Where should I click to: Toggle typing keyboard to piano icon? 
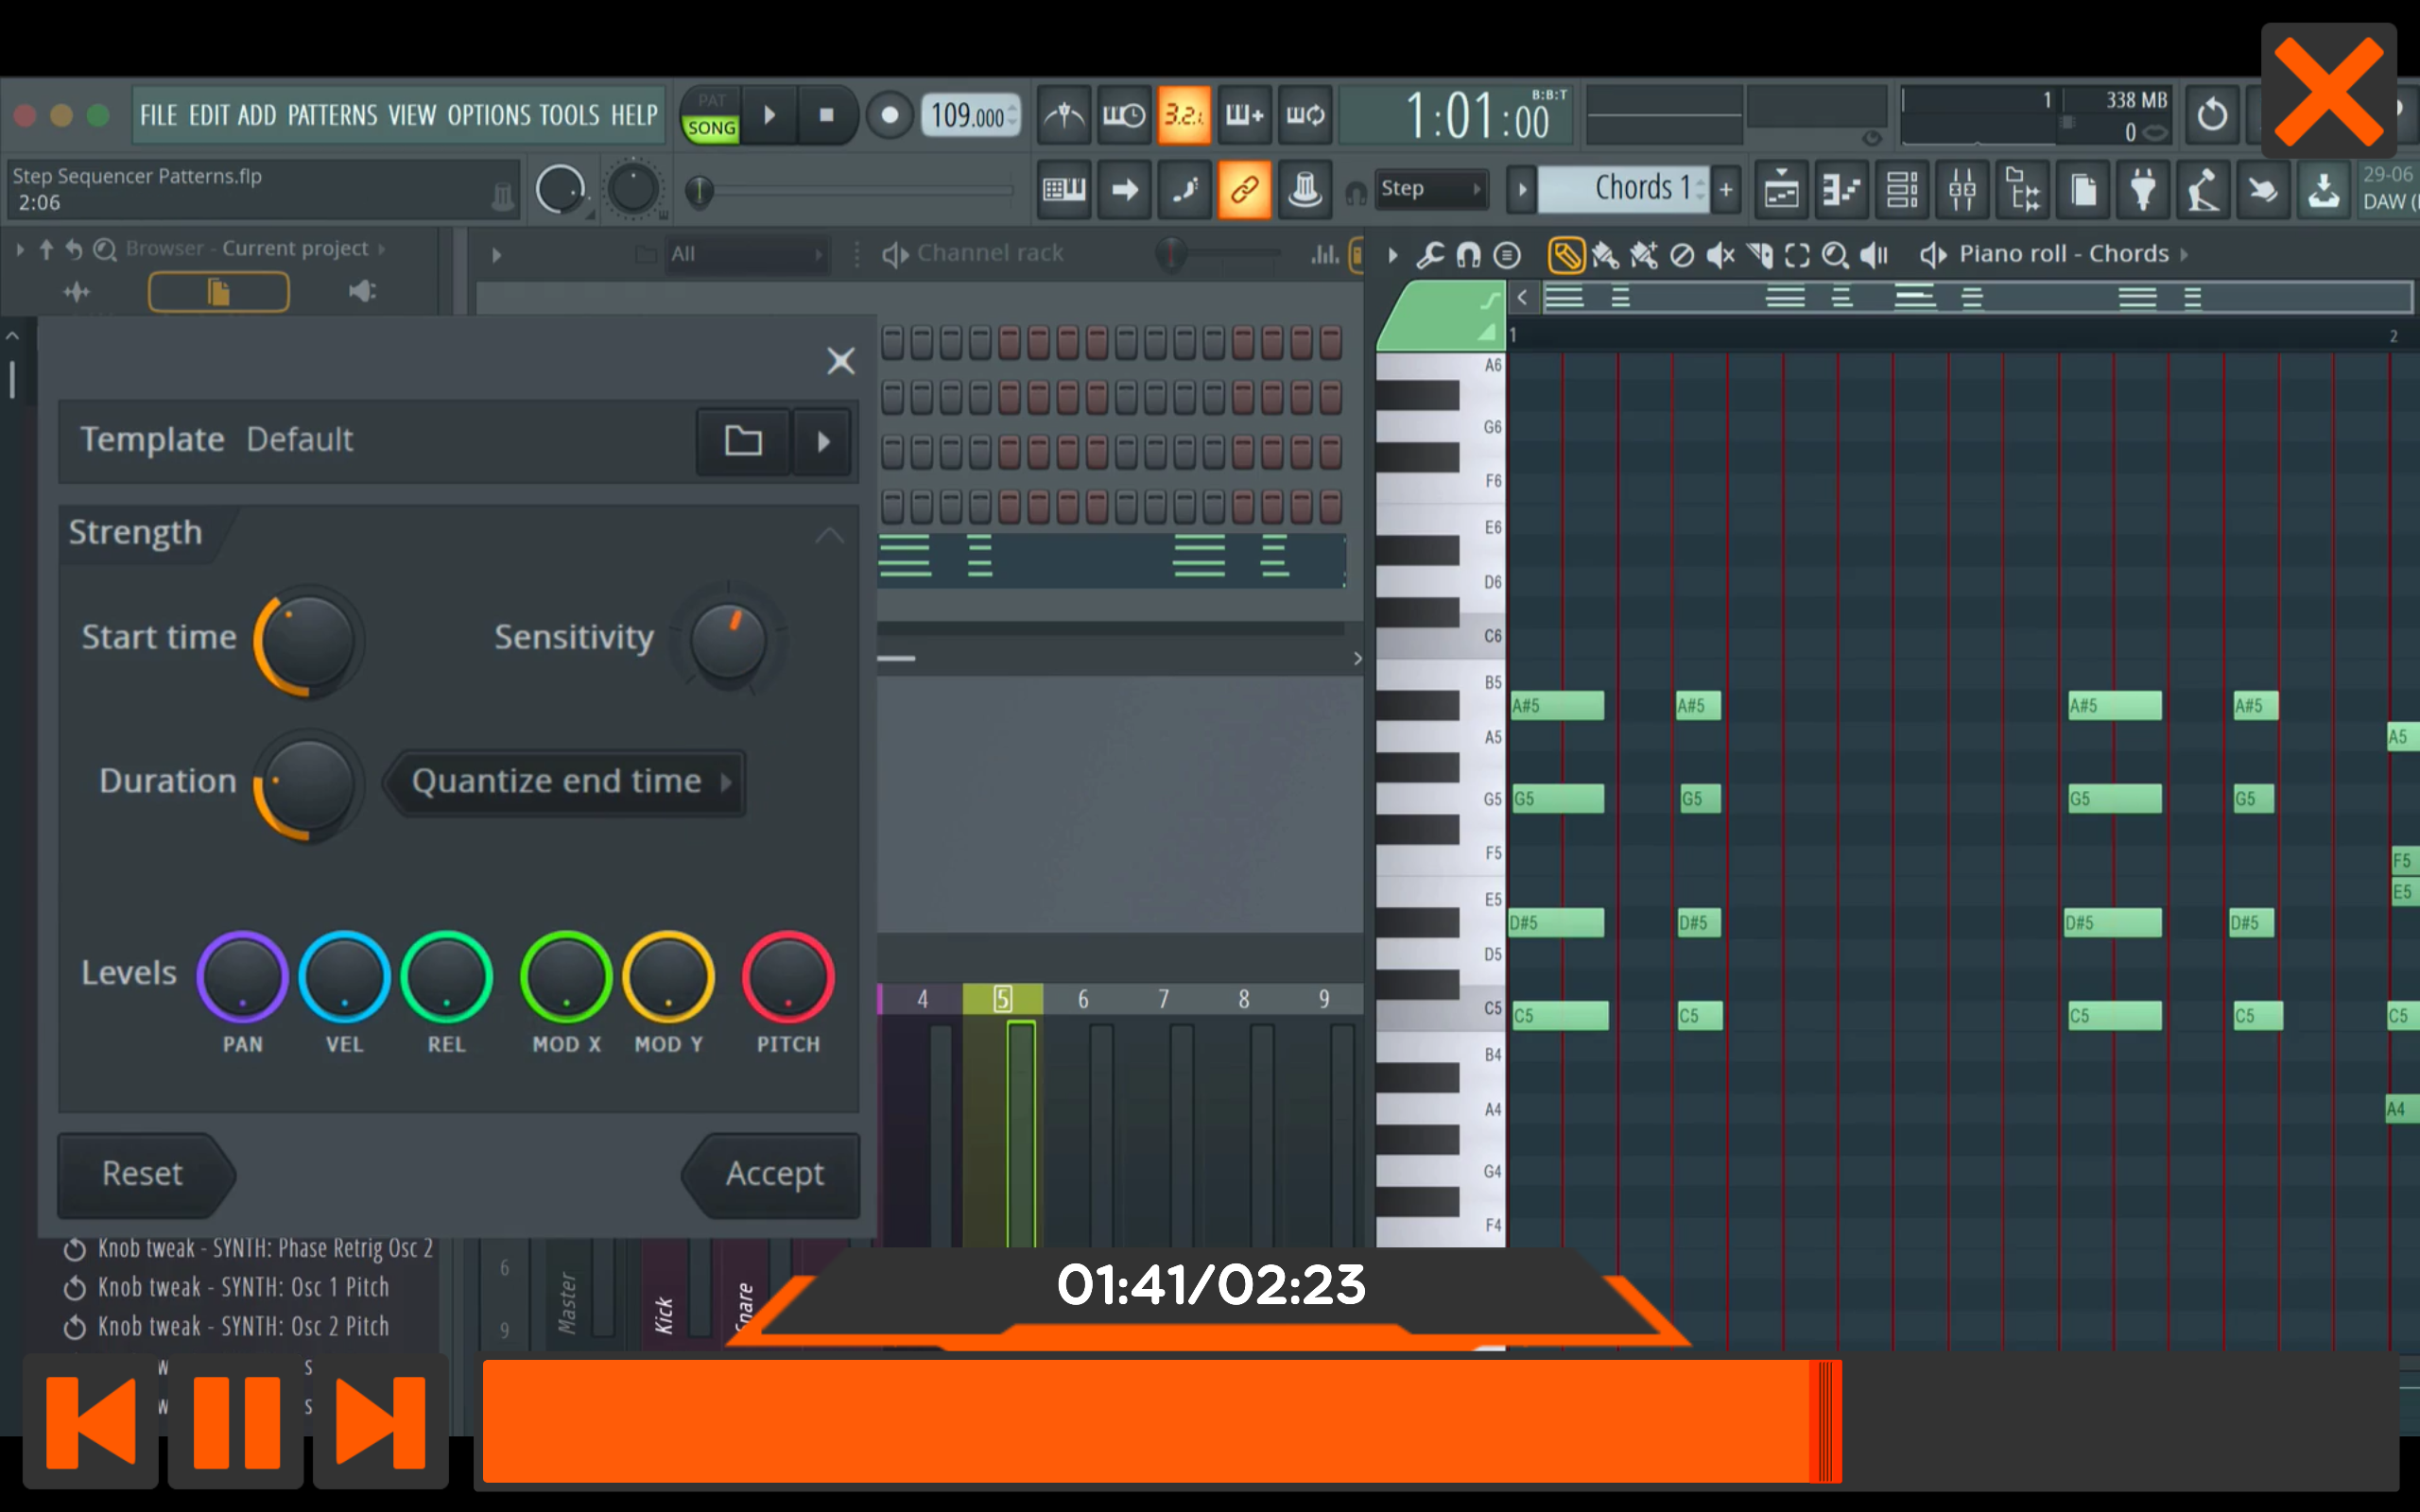(1063, 189)
